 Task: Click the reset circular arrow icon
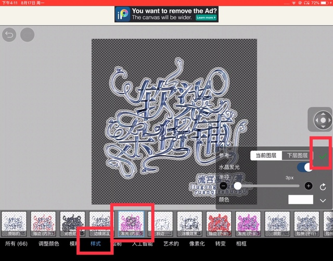(x=323, y=187)
